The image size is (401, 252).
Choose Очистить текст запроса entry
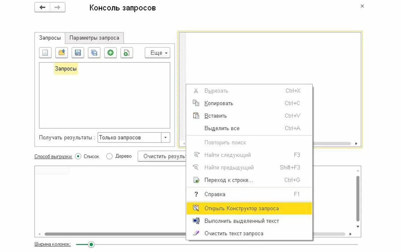(249, 233)
